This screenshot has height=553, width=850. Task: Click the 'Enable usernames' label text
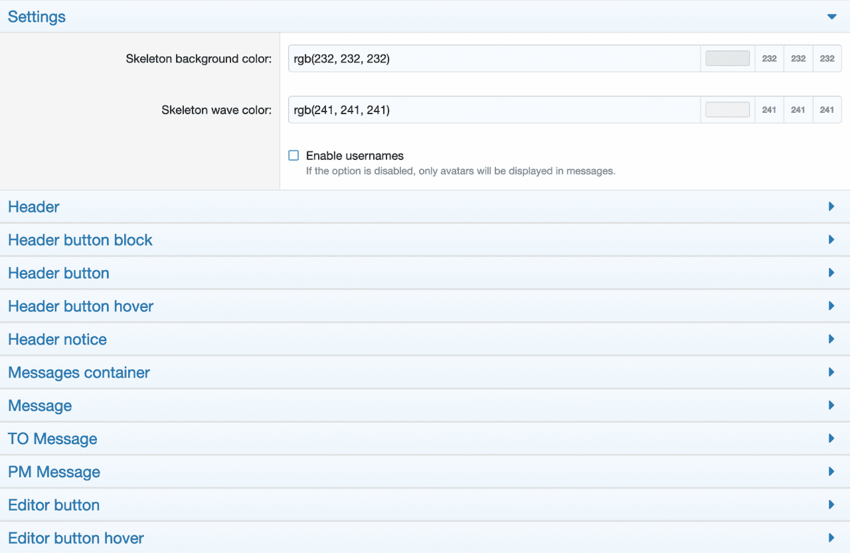[x=355, y=156]
